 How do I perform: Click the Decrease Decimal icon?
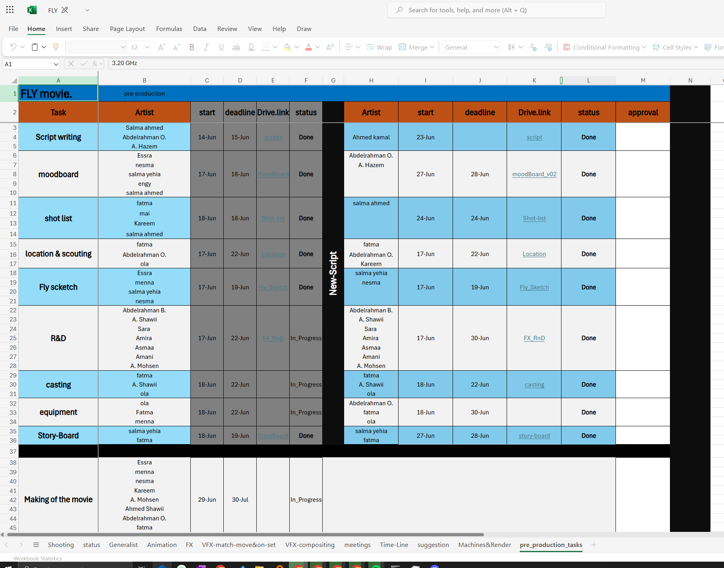tap(548, 47)
